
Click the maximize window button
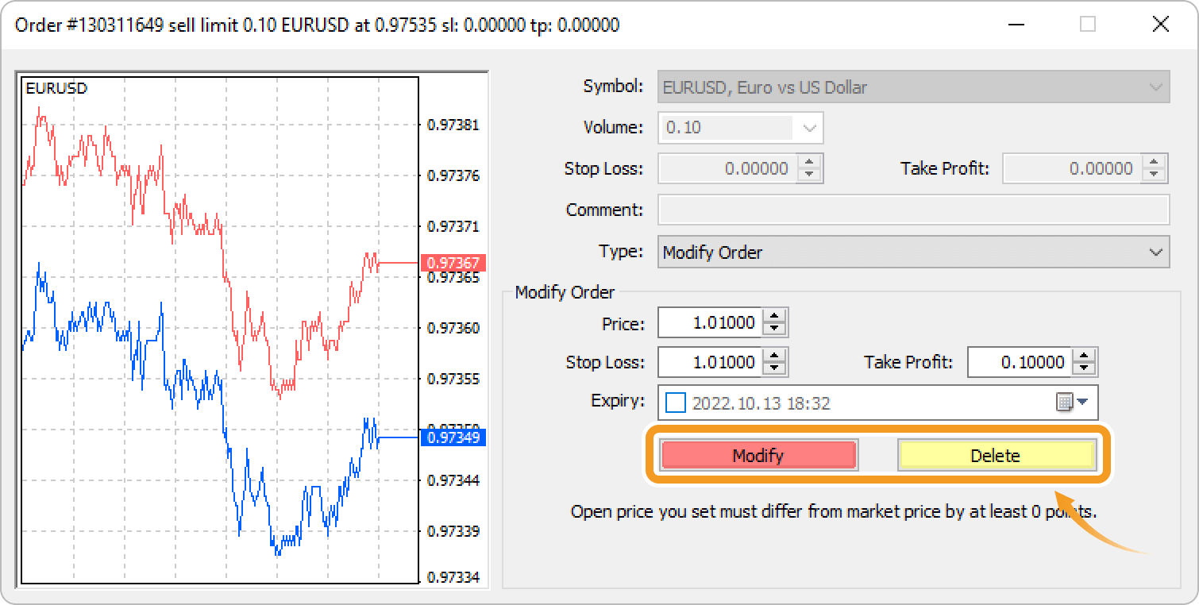coord(1088,25)
